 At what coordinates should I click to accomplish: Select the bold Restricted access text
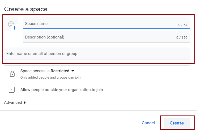60,71
